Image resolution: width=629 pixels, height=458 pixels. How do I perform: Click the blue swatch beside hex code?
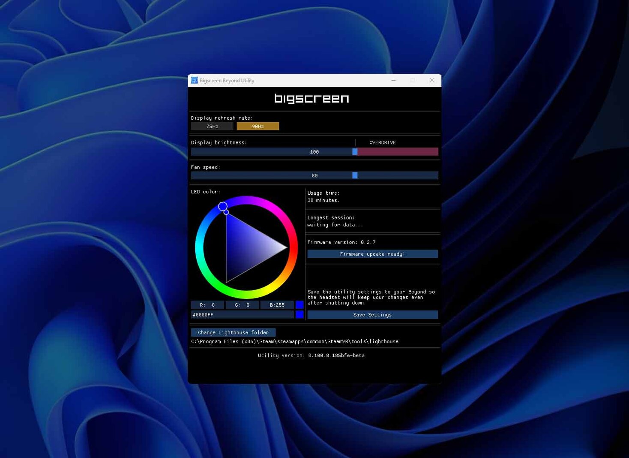tap(300, 315)
